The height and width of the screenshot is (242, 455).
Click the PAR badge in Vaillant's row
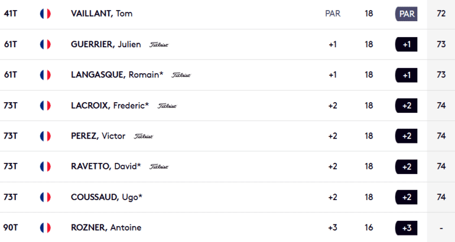pos(407,14)
